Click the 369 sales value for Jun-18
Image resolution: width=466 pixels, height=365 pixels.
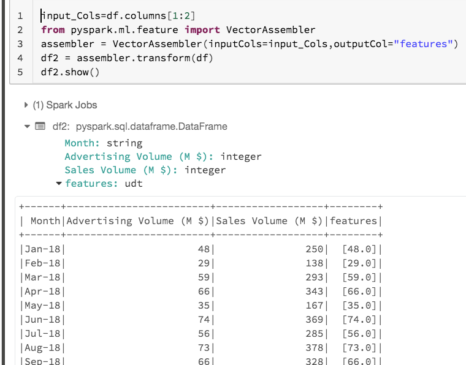(x=314, y=320)
